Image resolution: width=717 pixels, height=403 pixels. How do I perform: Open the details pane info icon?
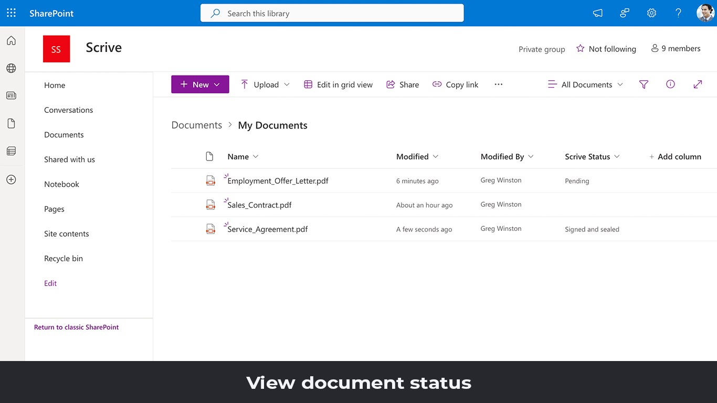point(670,84)
